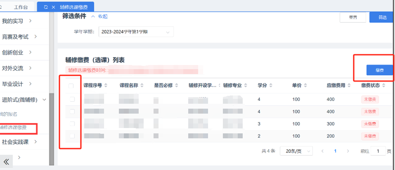This screenshot has width=395, height=170.
Task: Click the 缴费 button
Action: [x=379, y=70]
